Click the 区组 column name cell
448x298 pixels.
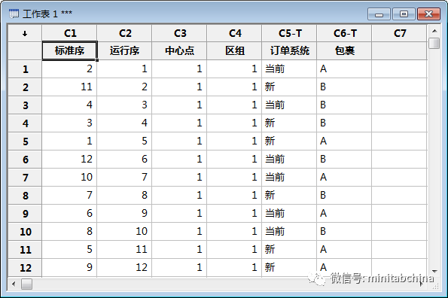tap(234, 51)
